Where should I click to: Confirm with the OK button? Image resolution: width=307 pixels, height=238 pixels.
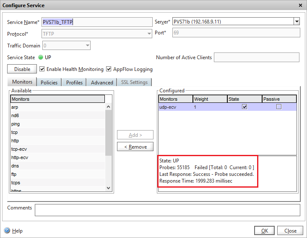(264, 230)
